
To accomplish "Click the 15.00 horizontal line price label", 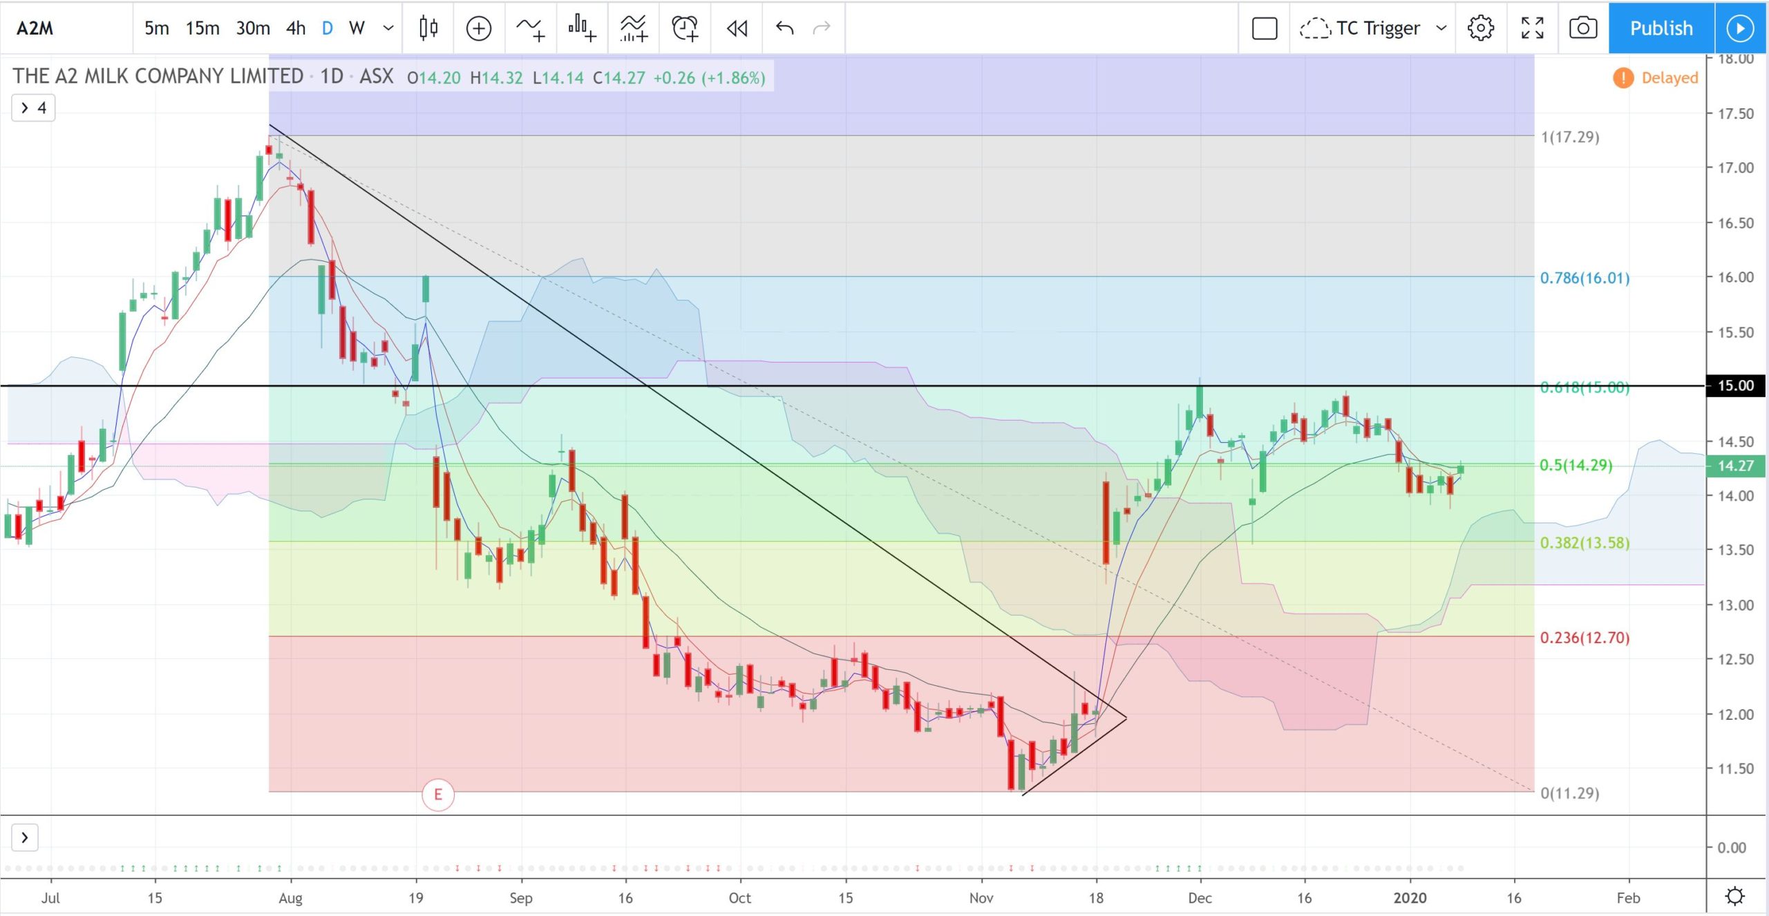I will coord(1735,385).
